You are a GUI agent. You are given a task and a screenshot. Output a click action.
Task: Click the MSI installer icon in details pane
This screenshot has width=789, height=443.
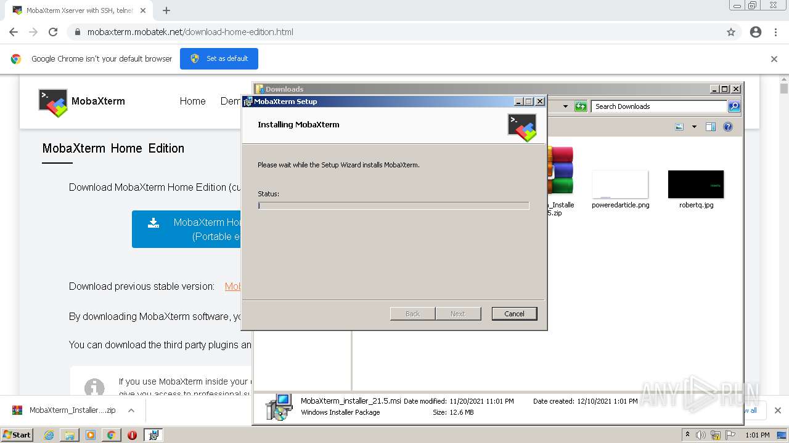click(279, 406)
